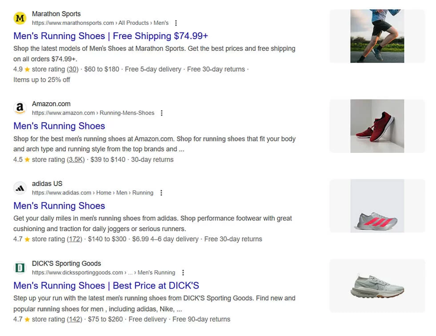Viewport: 436px width, 336px height.
Task: Open three-dot options next to Amazon URL
Action: [x=162, y=113]
